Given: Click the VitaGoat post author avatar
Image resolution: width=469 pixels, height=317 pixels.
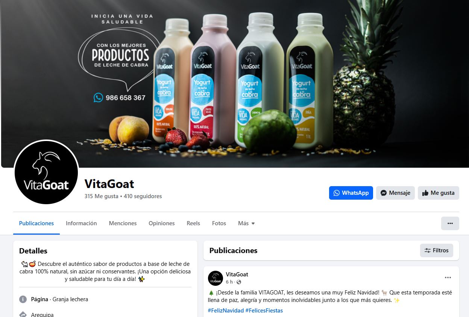Looking at the screenshot, I should coord(216,278).
